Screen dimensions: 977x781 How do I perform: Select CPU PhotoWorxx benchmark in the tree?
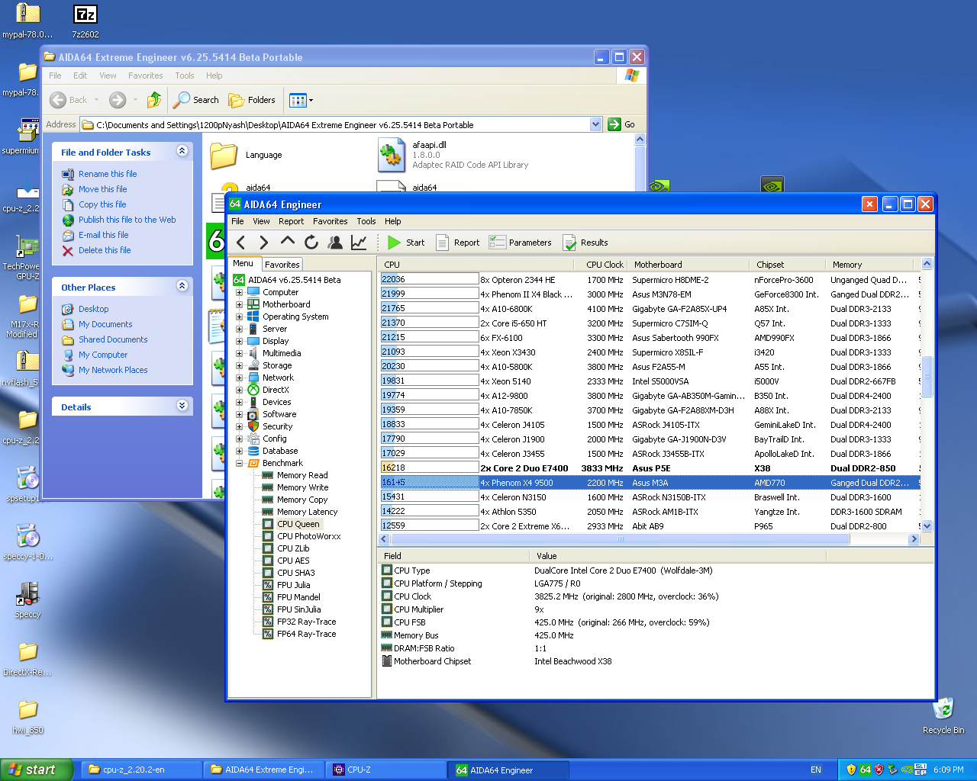[x=308, y=536]
